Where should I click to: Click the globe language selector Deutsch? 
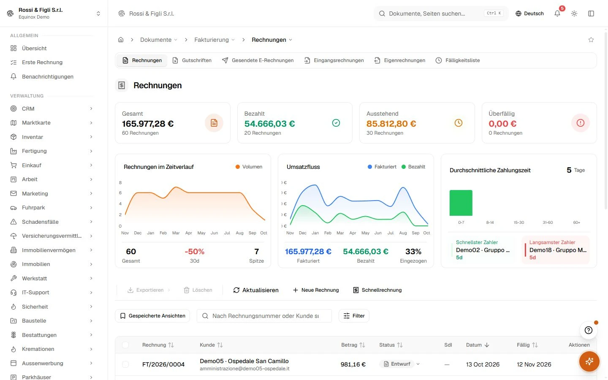tap(529, 14)
